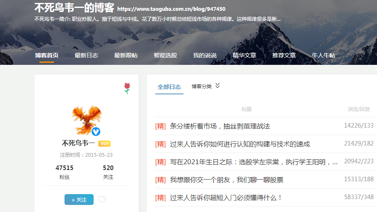Click the + 关注 follow button
The height and width of the screenshot is (212, 377).
[79, 200]
